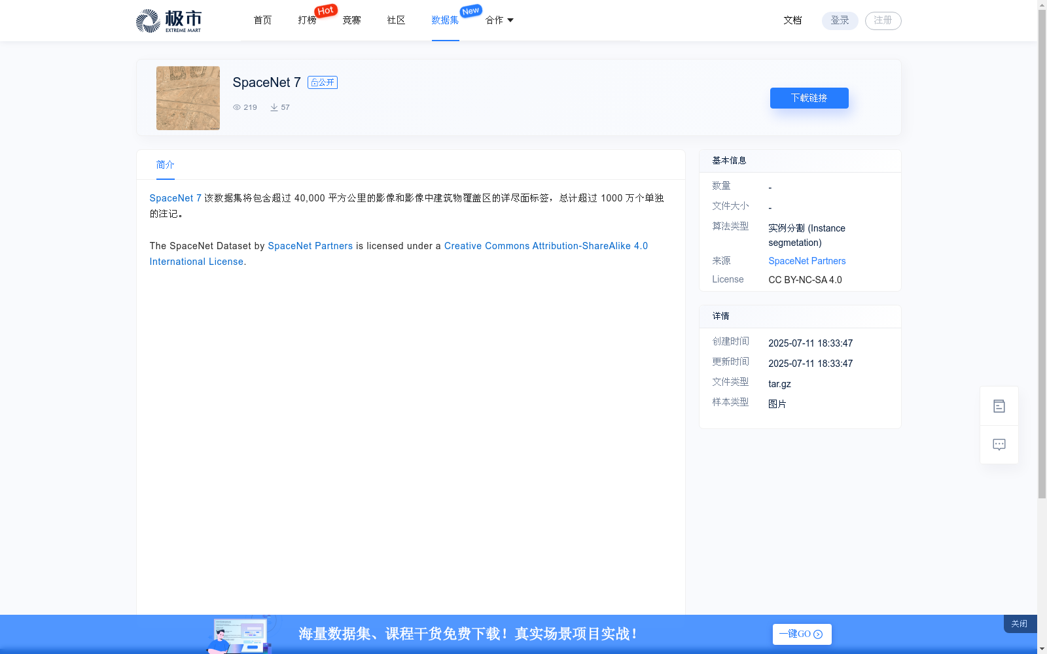Screen dimensions: 1047x654
Task: Open 打榜 in the navigation
Action: coord(307,20)
